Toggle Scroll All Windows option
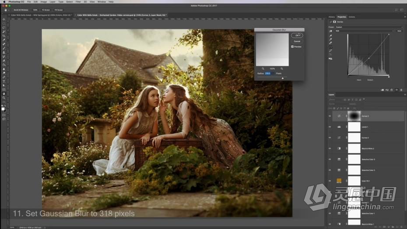This screenshot has width=407, height=229. pyautogui.click(x=21, y=10)
